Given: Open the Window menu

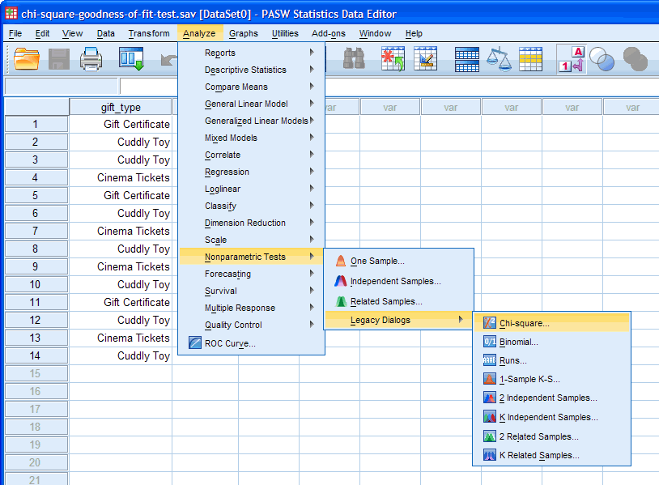Looking at the screenshot, I should tap(375, 33).
